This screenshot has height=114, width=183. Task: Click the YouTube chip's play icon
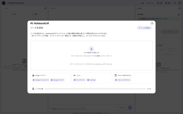pyautogui.click(x=88, y=80)
